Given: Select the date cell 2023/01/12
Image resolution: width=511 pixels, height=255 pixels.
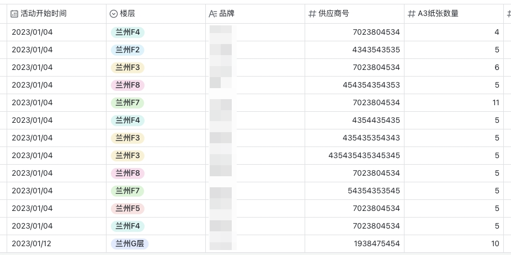Looking at the screenshot, I should click(31, 243).
